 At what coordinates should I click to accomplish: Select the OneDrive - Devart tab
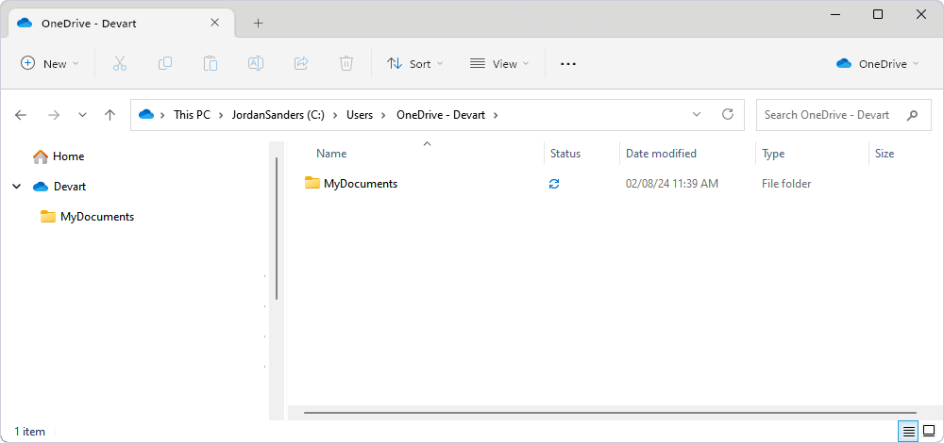(121, 24)
